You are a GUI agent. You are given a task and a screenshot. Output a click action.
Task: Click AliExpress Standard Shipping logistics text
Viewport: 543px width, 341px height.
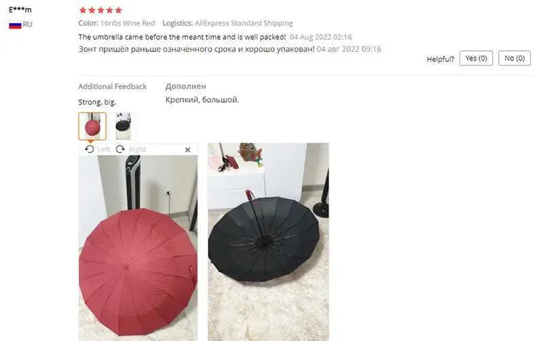(244, 23)
